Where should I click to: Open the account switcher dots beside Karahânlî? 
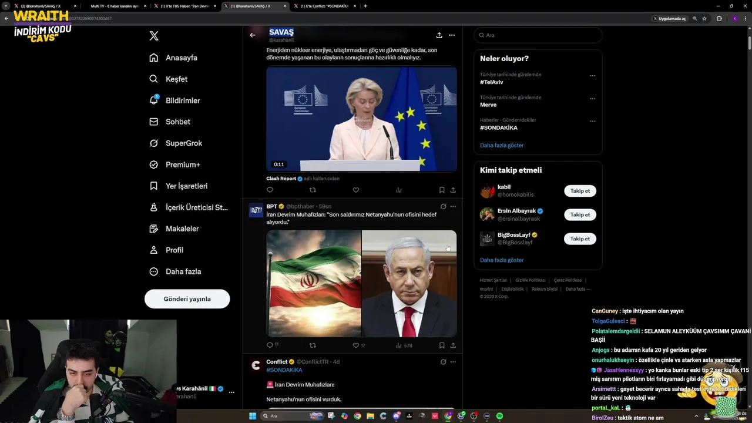(x=231, y=392)
